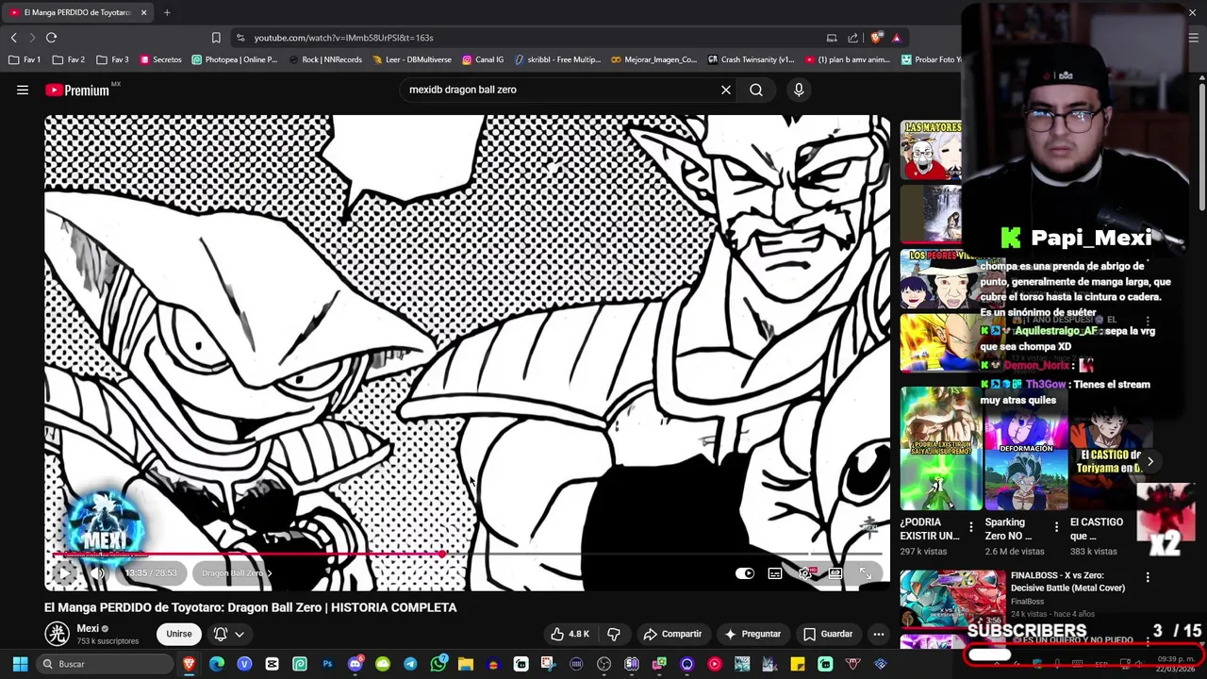
Task: Open the Fav 2 bookmarks folder
Action: pos(69,59)
